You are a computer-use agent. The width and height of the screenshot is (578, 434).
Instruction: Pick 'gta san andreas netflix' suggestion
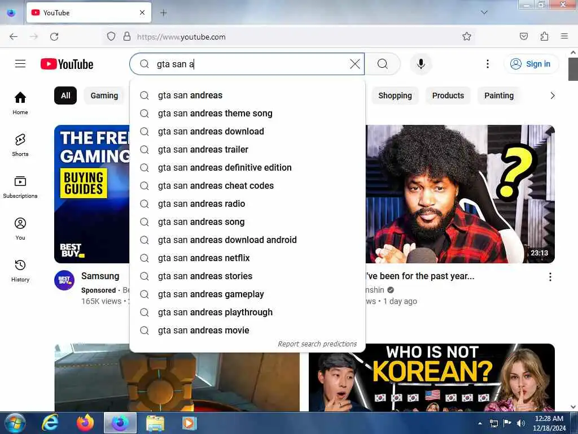tap(247, 258)
